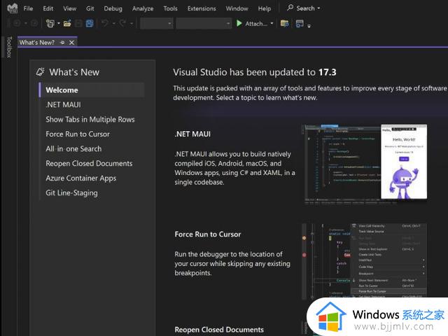The width and height of the screenshot is (448, 336).
Task: Select Reopen Closed Documents sidebar topic
Action: pos(89,163)
